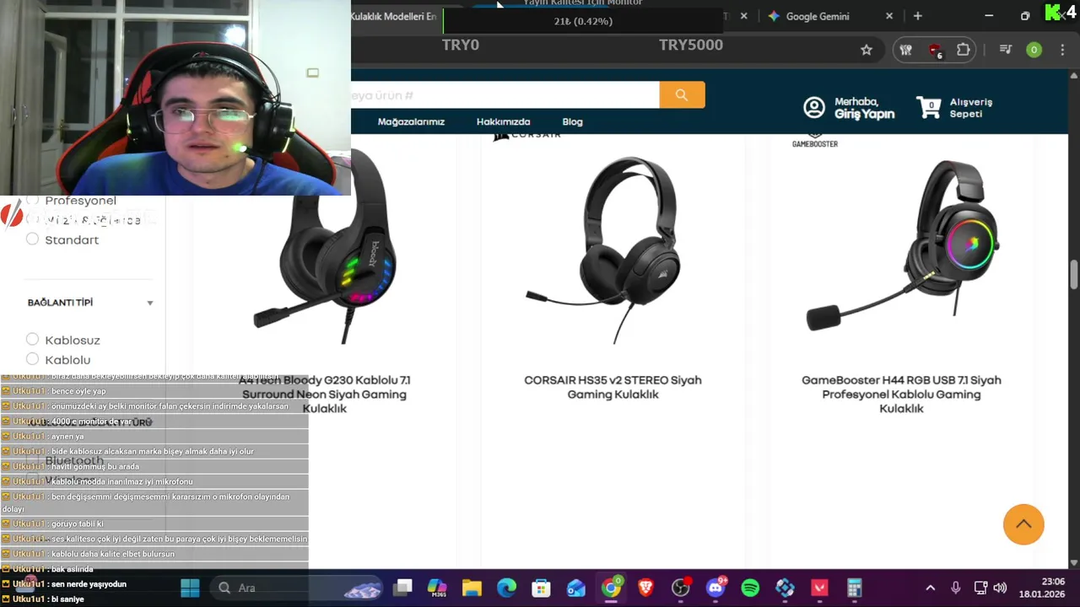Open the Hakkımızda menu item
1080x607 pixels.
pos(503,122)
